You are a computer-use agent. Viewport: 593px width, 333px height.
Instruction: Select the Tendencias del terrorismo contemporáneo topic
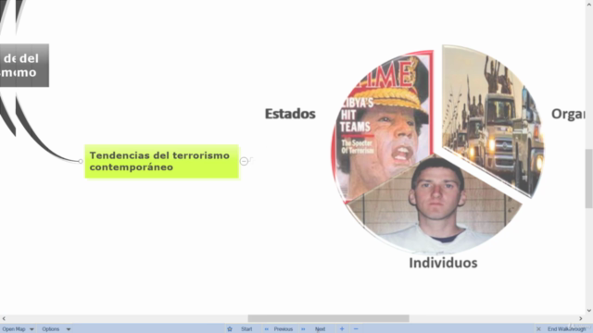click(x=162, y=161)
